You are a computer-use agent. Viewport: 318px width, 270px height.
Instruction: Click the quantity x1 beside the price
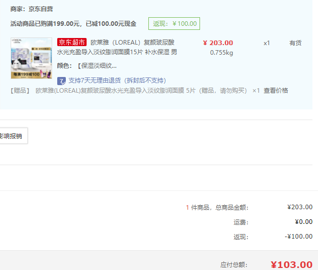(x=266, y=43)
